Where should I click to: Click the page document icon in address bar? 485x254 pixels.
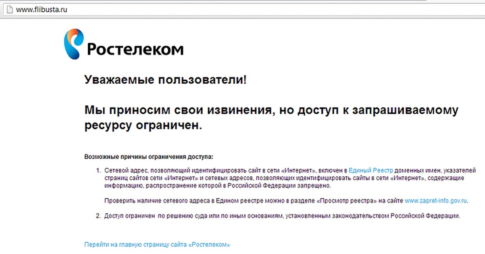pyautogui.click(x=10, y=10)
